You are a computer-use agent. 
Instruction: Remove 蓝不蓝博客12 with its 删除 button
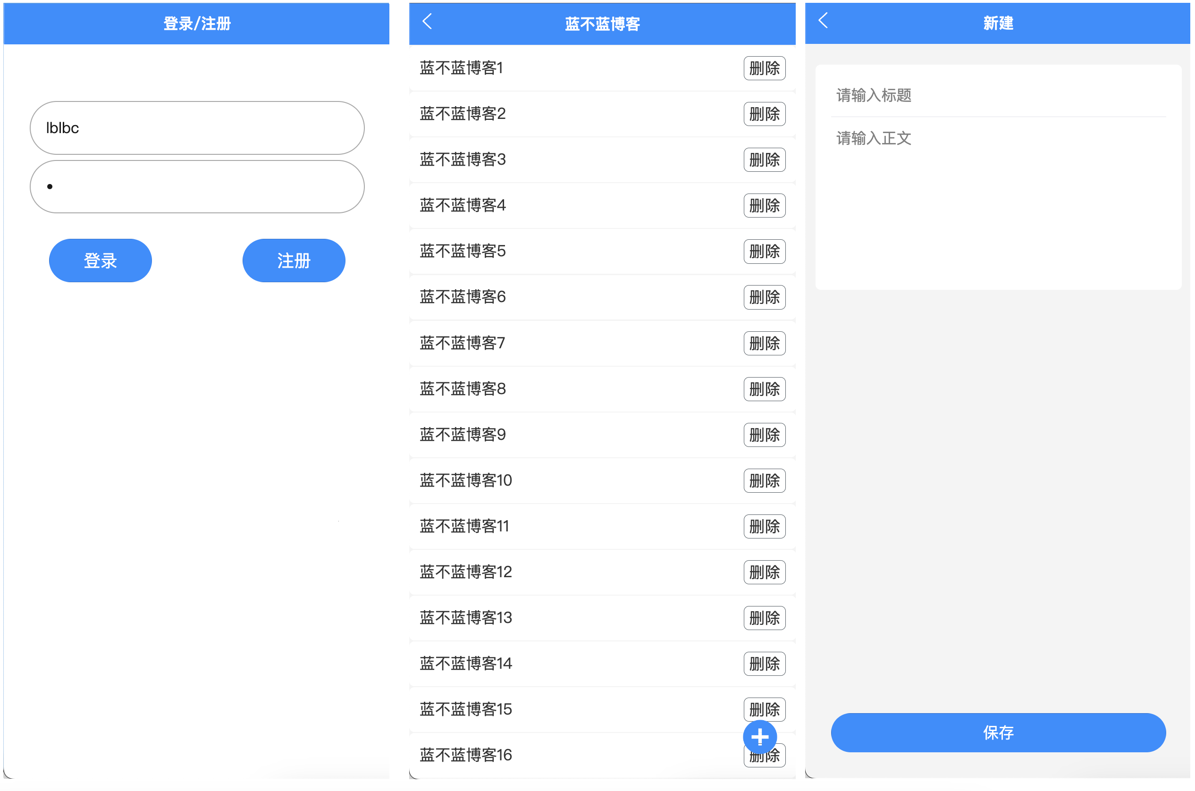tap(764, 572)
